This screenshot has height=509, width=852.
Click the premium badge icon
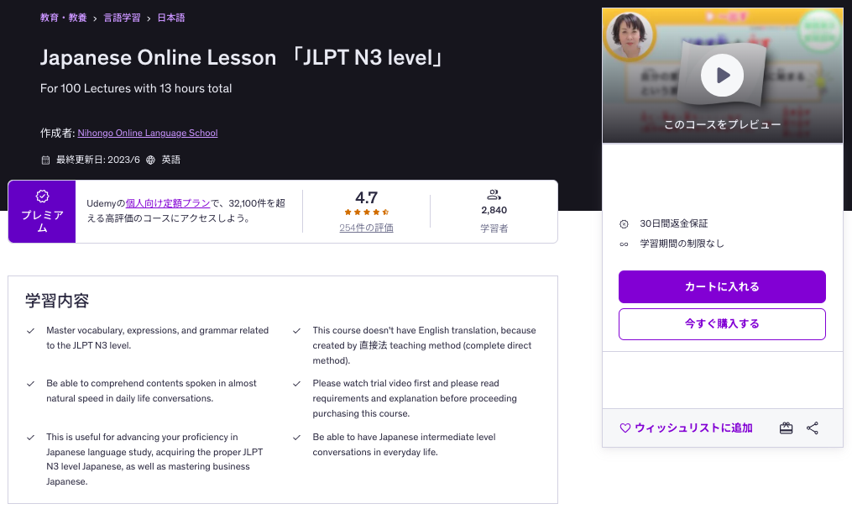[42, 196]
